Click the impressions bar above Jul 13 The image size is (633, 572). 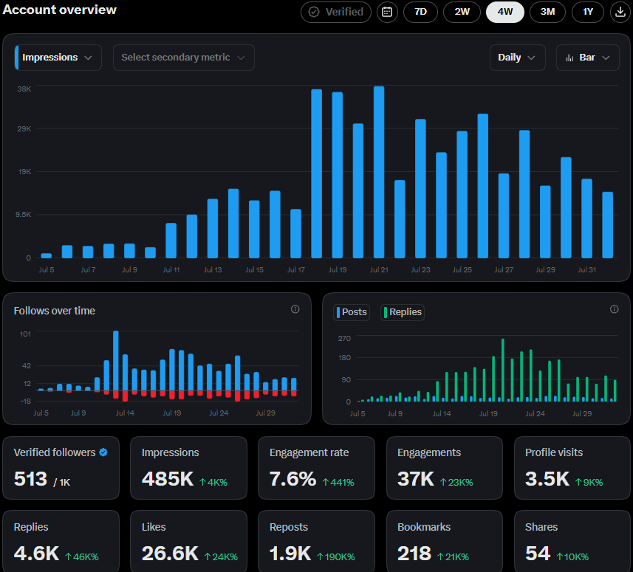pyautogui.click(x=213, y=228)
